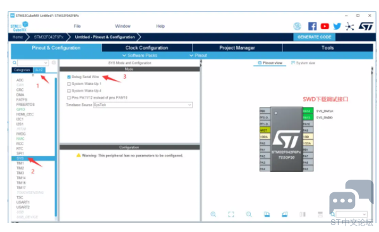Rotate the chip clockwise icon
This screenshot has width=379, height=232.
click(x=267, y=214)
